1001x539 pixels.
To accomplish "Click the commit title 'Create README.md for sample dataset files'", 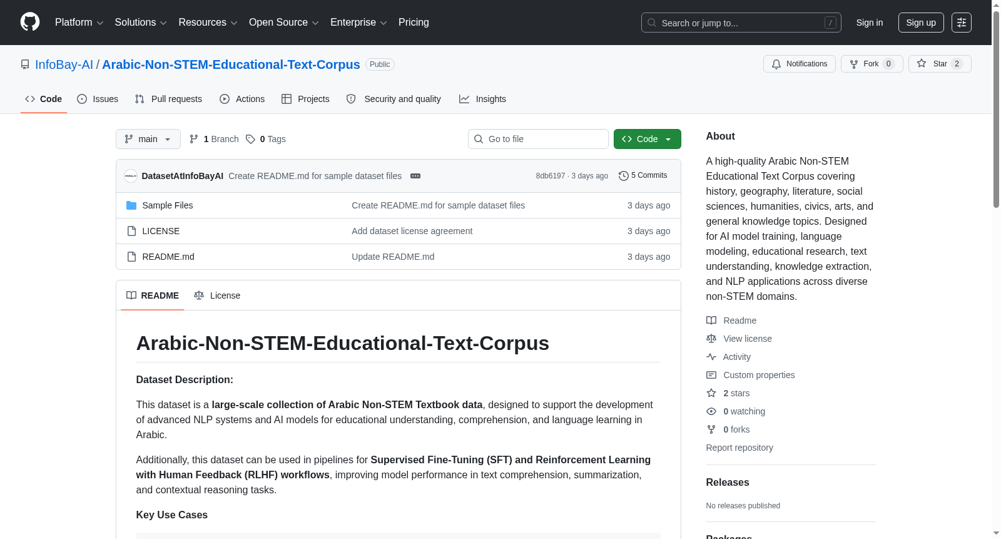I will (315, 176).
